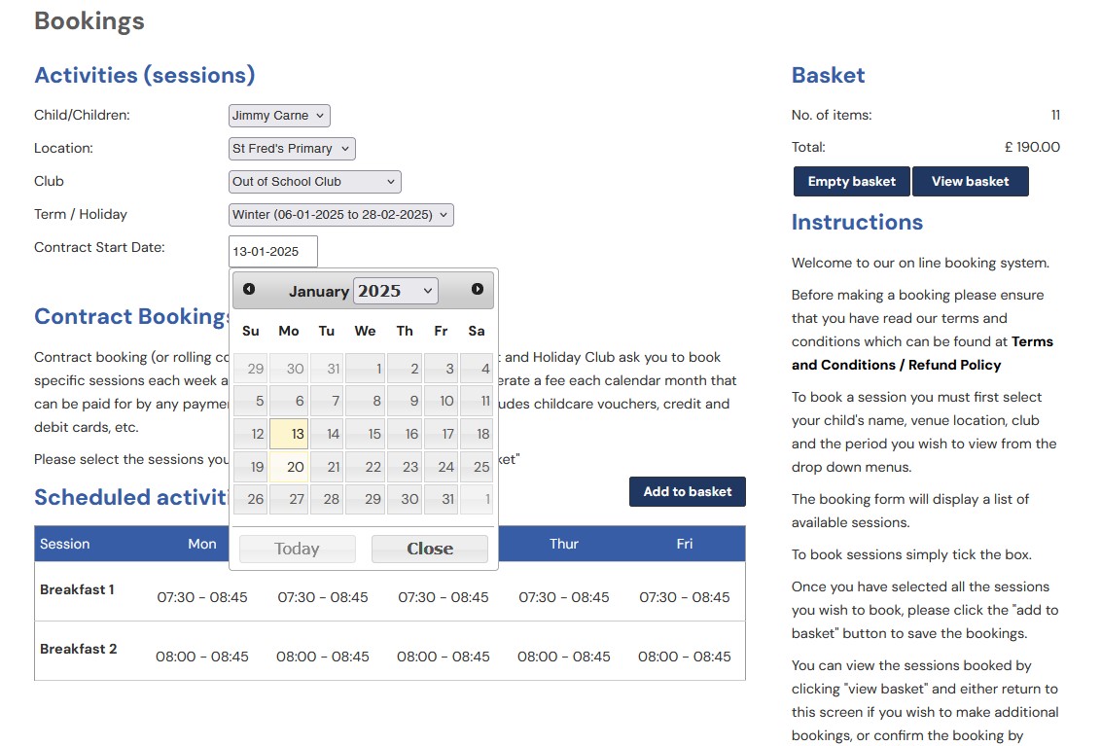
Task: Expand the Child/Children dropdown showing Jimmy Carne
Action: click(279, 116)
